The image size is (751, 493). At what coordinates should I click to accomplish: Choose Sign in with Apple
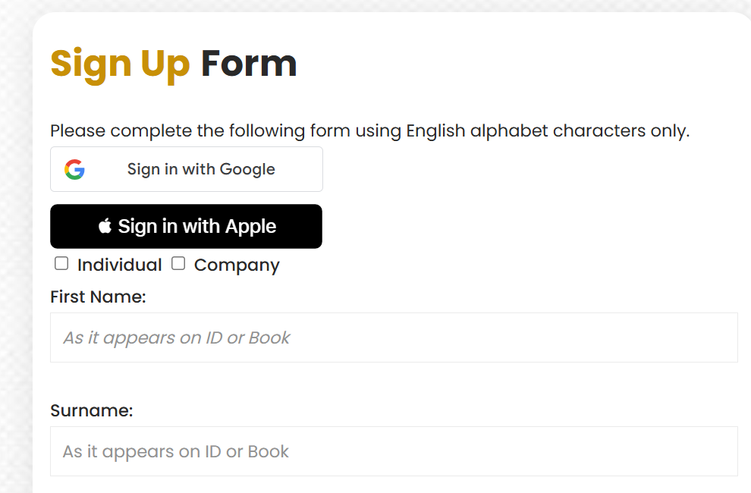click(x=187, y=226)
